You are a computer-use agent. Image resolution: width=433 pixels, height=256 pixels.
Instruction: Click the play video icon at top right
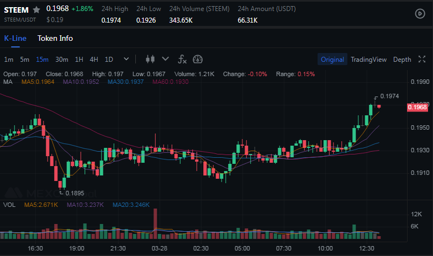[x=419, y=14]
